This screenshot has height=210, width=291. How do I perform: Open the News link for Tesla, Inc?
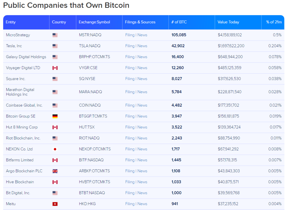tap(142, 46)
